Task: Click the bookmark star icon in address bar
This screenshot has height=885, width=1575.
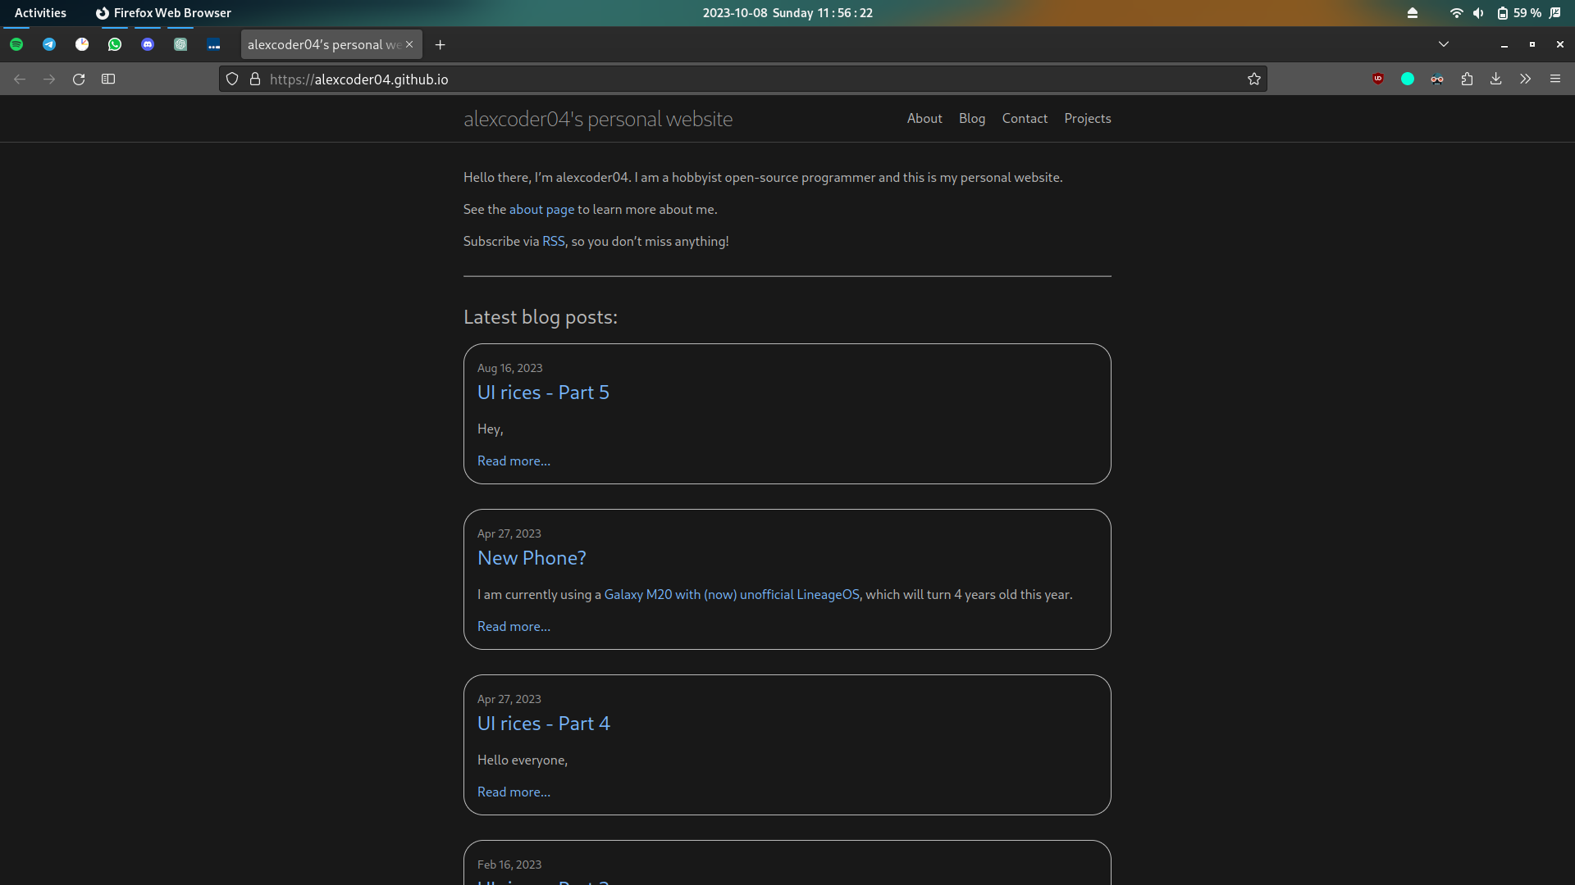Action: pyautogui.click(x=1253, y=79)
